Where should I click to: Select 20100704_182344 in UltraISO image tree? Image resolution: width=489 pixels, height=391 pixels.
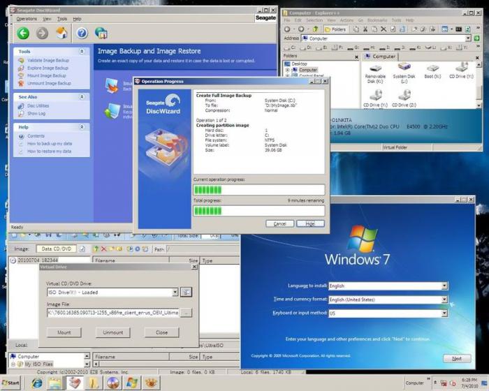tap(38, 260)
